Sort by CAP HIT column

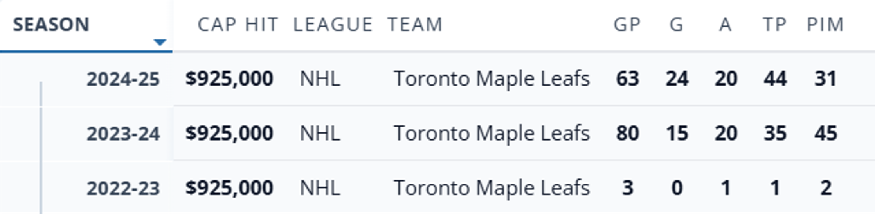coord(238,25)
